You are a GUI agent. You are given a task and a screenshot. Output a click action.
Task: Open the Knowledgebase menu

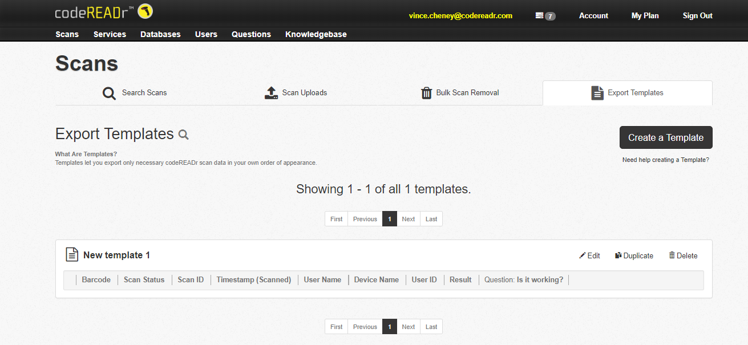[316, 34]
